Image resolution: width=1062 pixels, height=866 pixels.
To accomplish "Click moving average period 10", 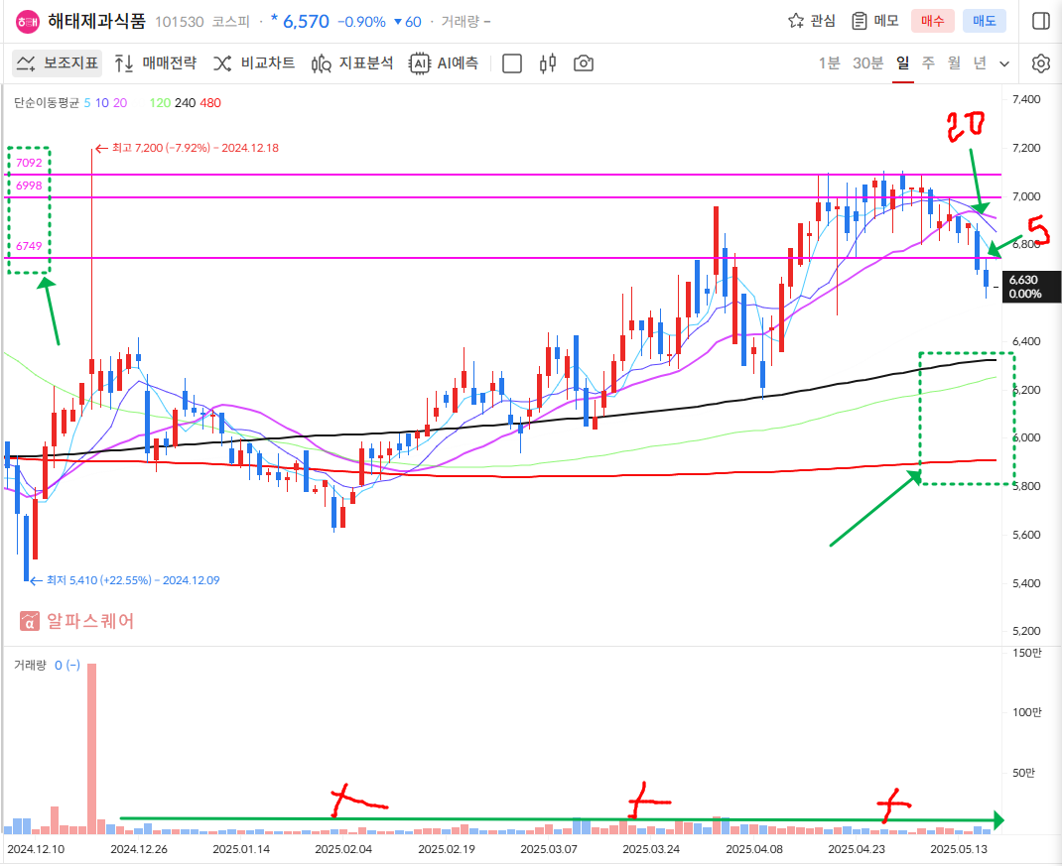I will pyautogui.click(x=101, y=103).
